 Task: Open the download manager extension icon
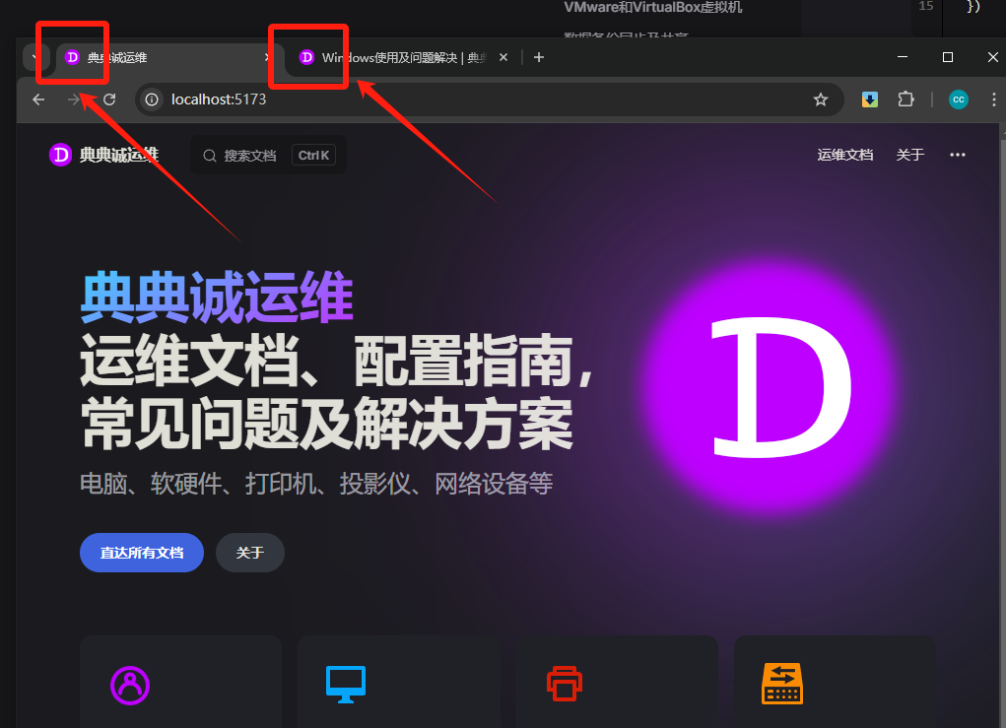tap(869, 99)
